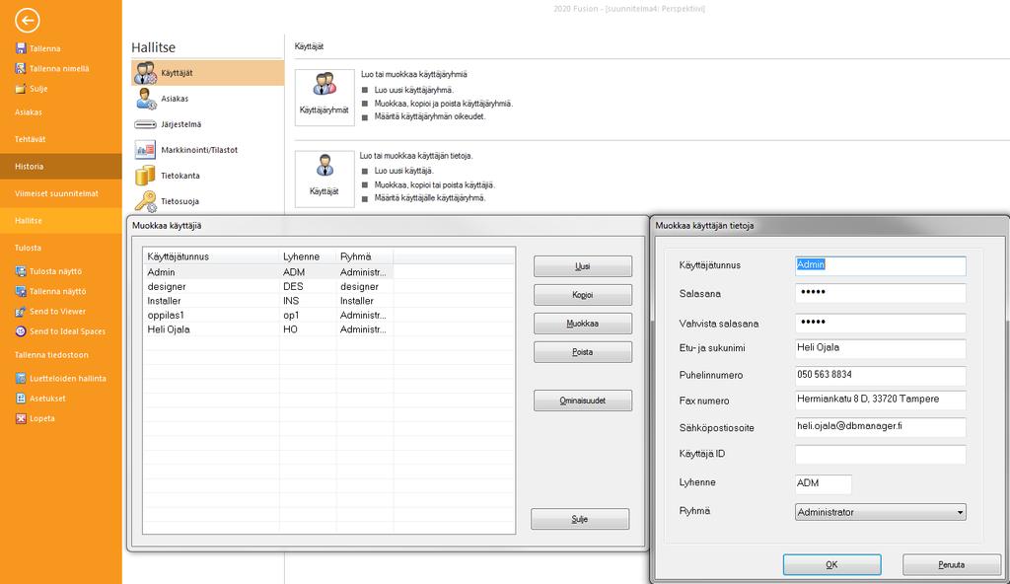Click the Puhelinnumero field
The height and width of the screenshot is (584, 1010).
point(881,375)
